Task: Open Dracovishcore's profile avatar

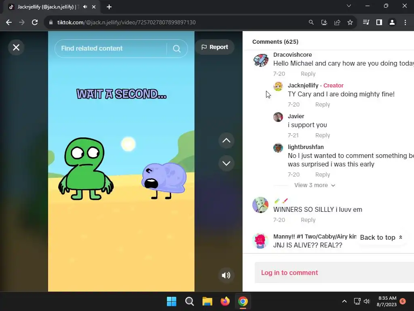Action: pyautogui.click(x=261, y=60)
